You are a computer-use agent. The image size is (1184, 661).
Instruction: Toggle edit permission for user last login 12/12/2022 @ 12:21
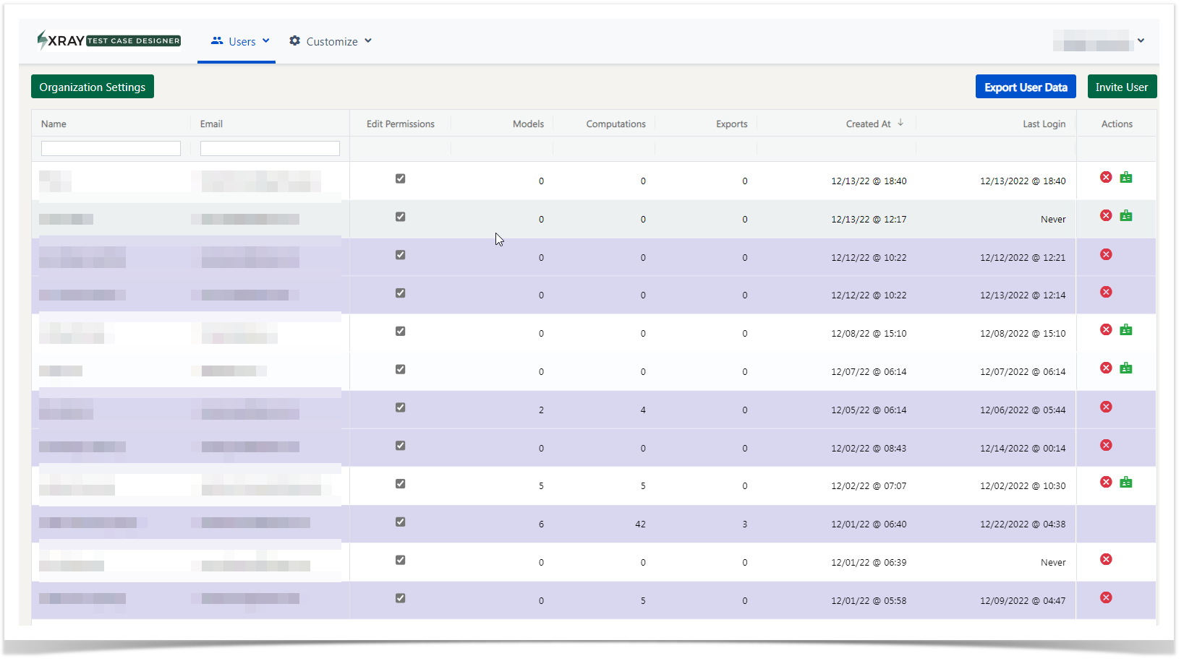(400, 255)
